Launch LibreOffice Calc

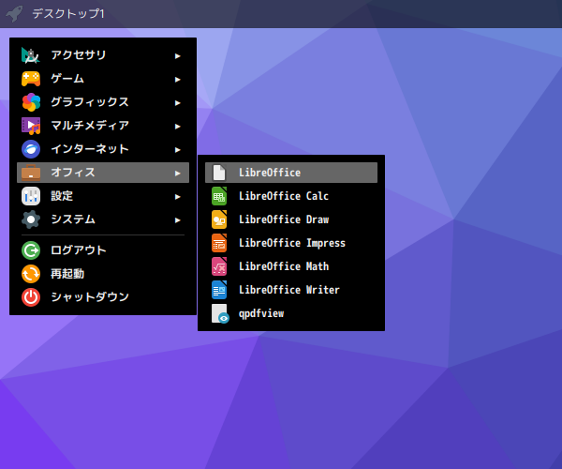tap(291, 196)
